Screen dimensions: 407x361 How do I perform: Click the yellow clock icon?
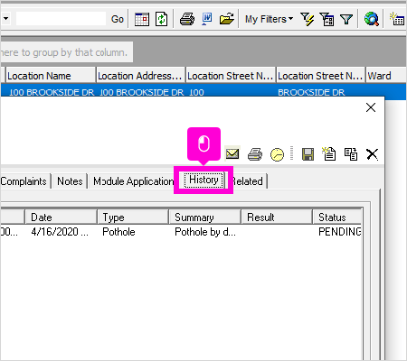(277, 154)
